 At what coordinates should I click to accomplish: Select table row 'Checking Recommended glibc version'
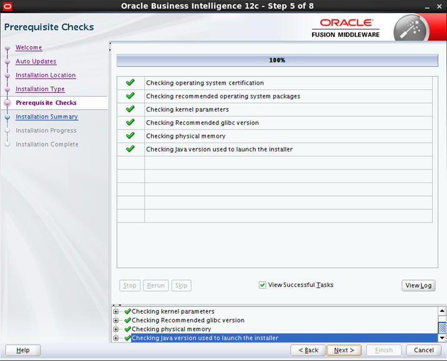click(x=275, y=123)
